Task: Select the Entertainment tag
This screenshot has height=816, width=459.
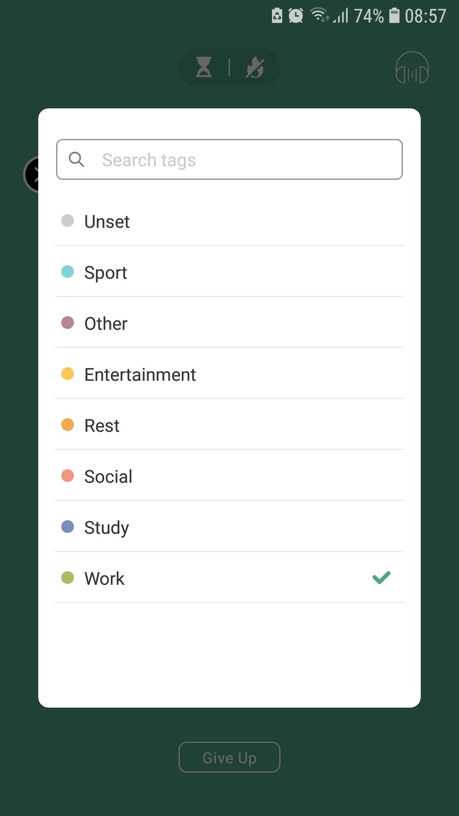Action: point(140,374)
